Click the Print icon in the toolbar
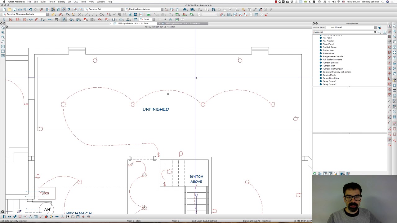This screenshot has width=397, height=223. (20, 9)
